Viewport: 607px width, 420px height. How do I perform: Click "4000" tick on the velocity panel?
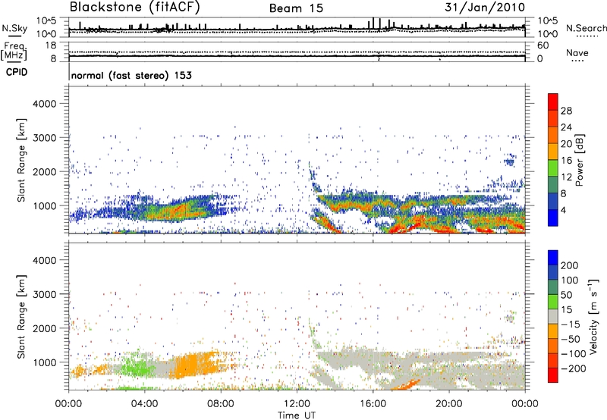pyautogui.click(x=44, y=260)
